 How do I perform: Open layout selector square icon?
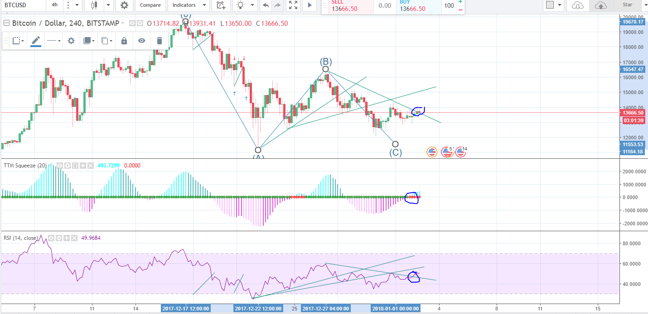point(550,5)
